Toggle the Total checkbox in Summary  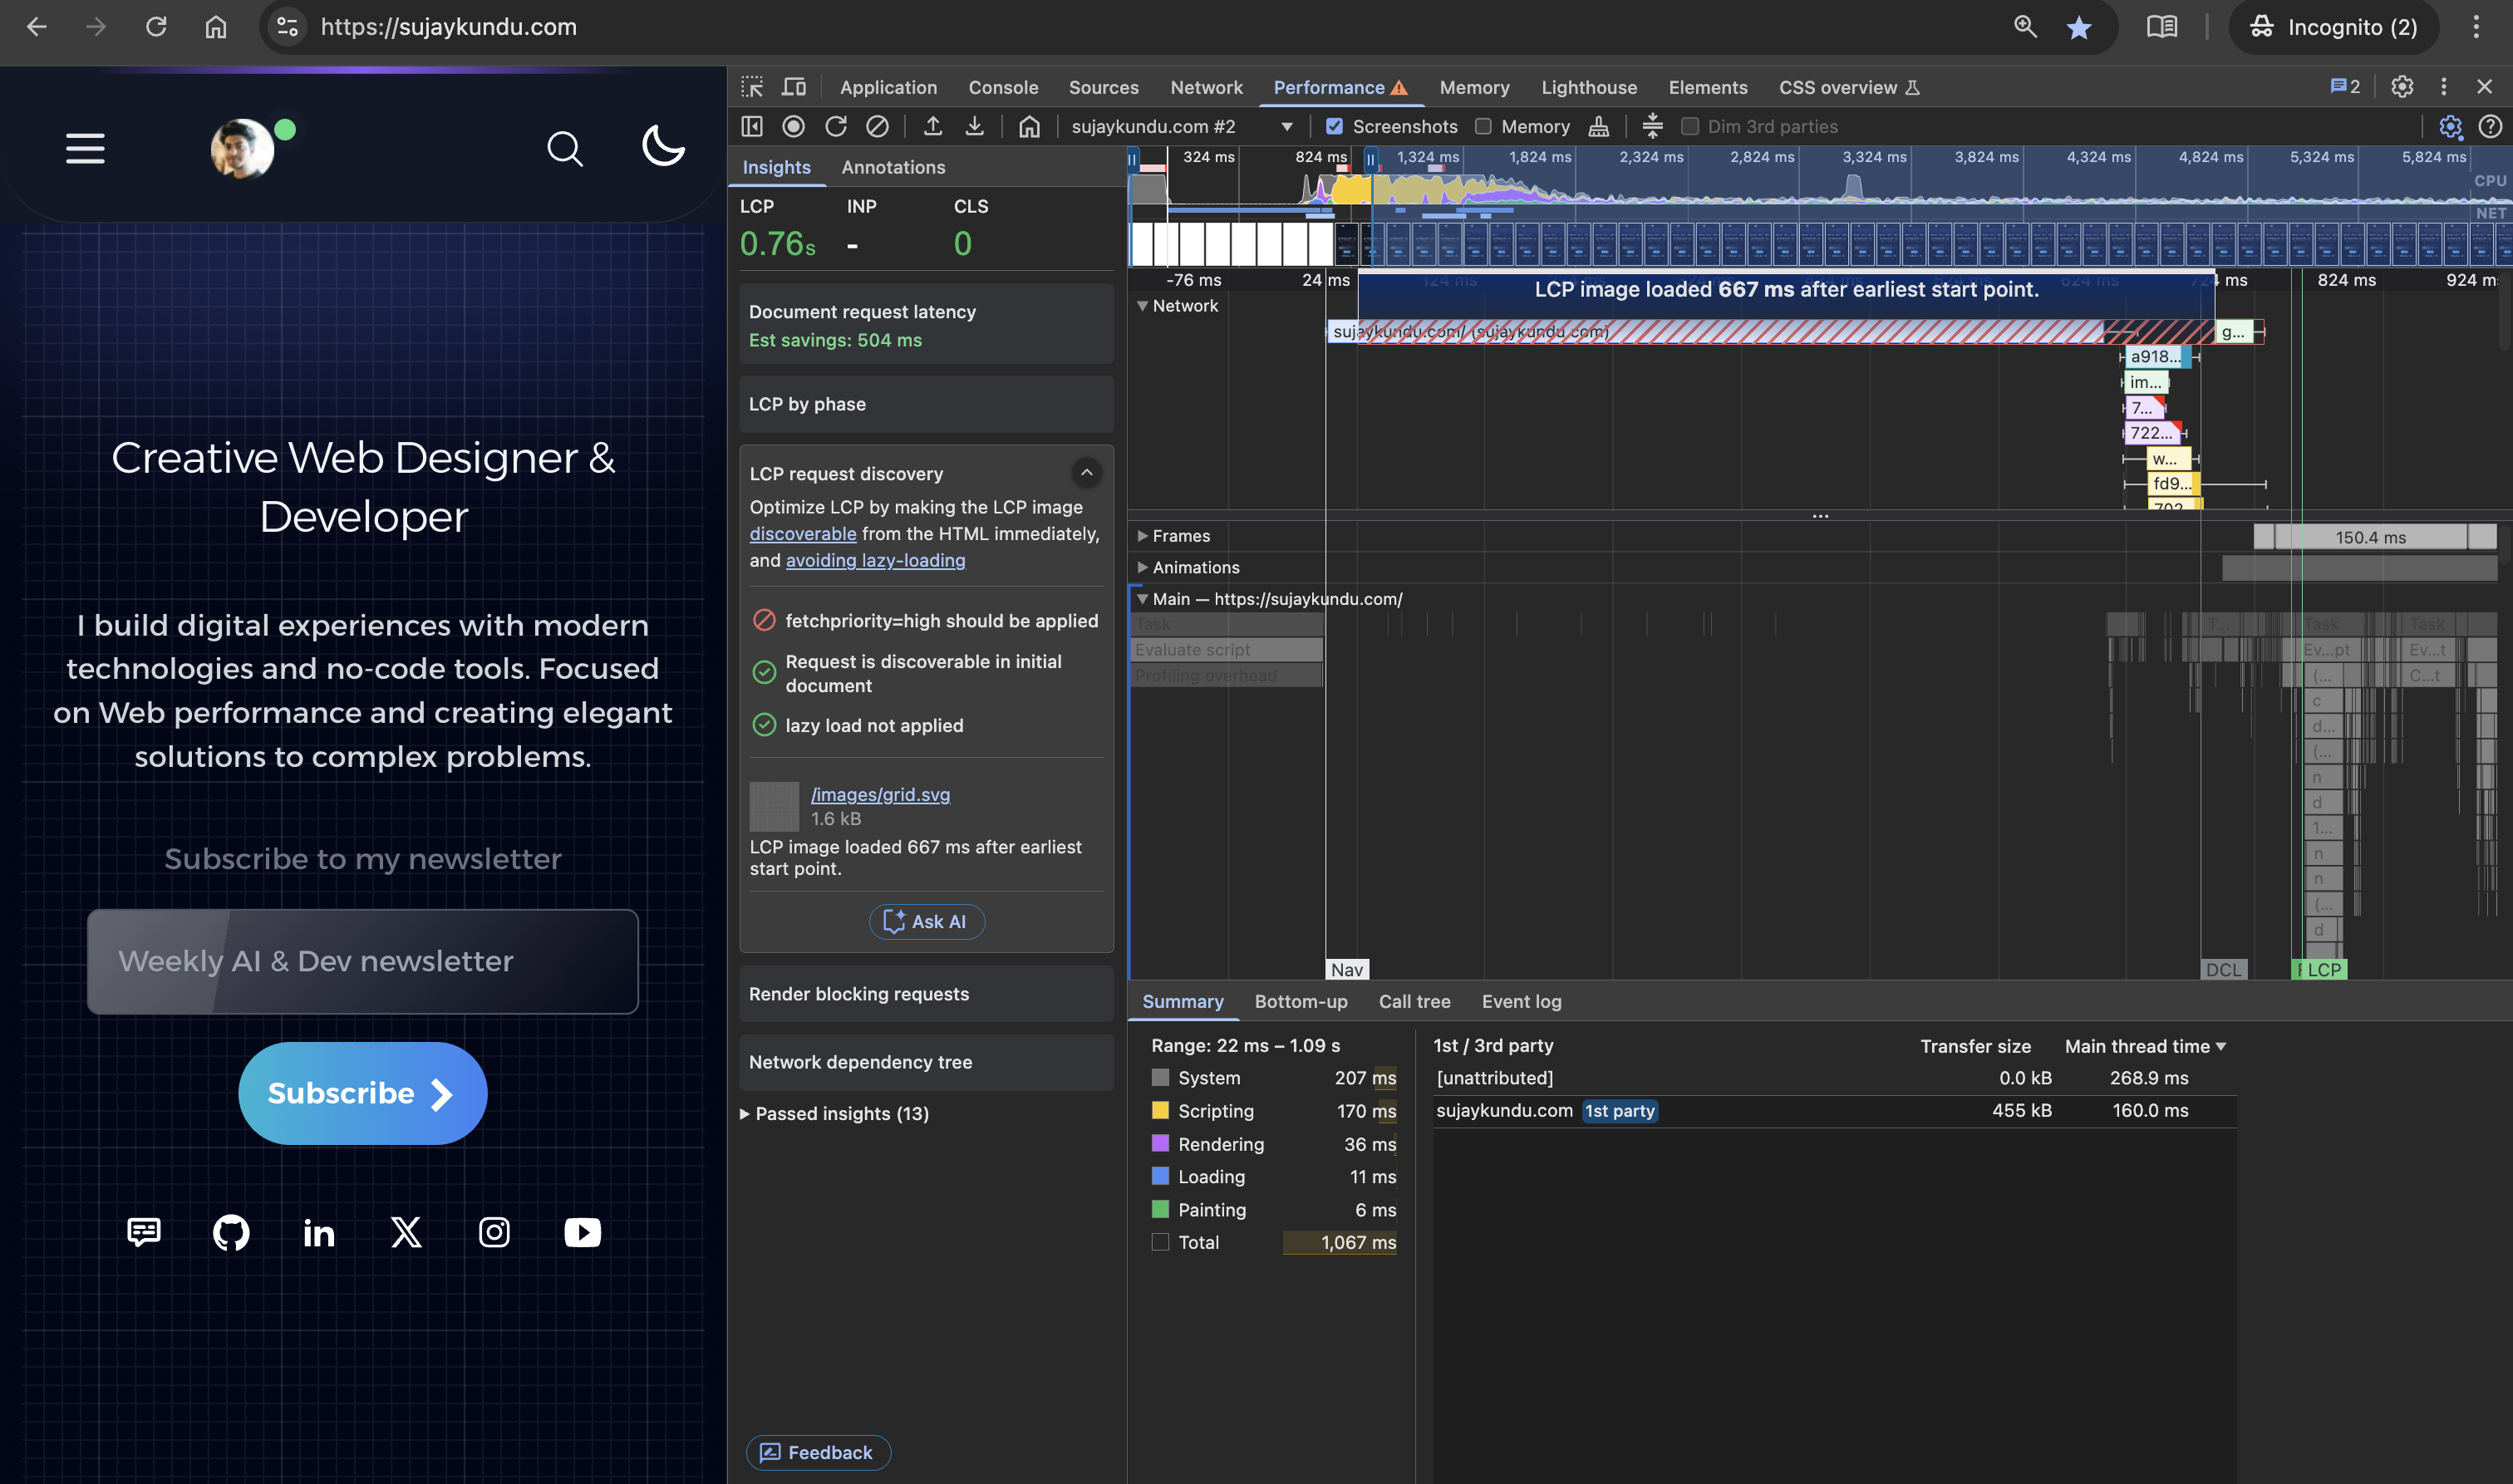click(x=1160, y=1243)
